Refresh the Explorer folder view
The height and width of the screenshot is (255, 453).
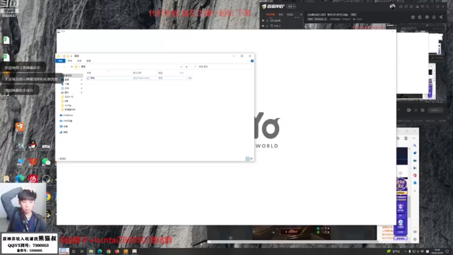187,67
